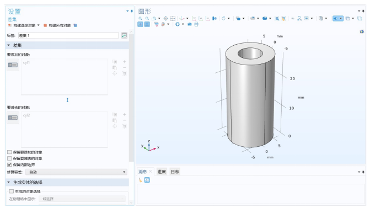Image resolution: width=370 pixels, height=213 pixels.
Task: Toggle the first highlighted render mode button
Action: click(140, 24)
